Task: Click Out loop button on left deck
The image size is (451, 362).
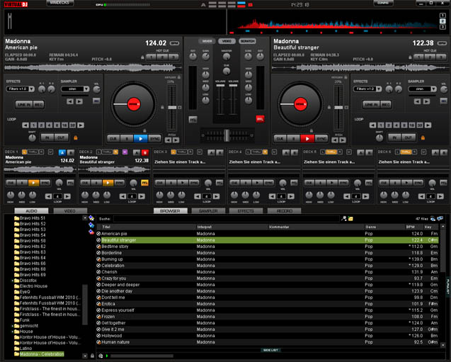Action: click(62, 137)
